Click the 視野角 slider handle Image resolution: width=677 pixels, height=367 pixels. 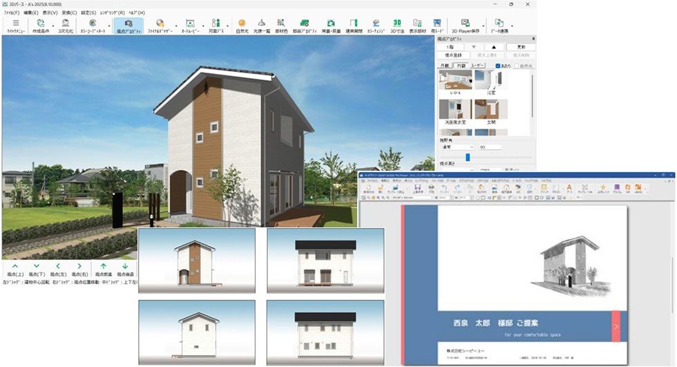(467, 157)
